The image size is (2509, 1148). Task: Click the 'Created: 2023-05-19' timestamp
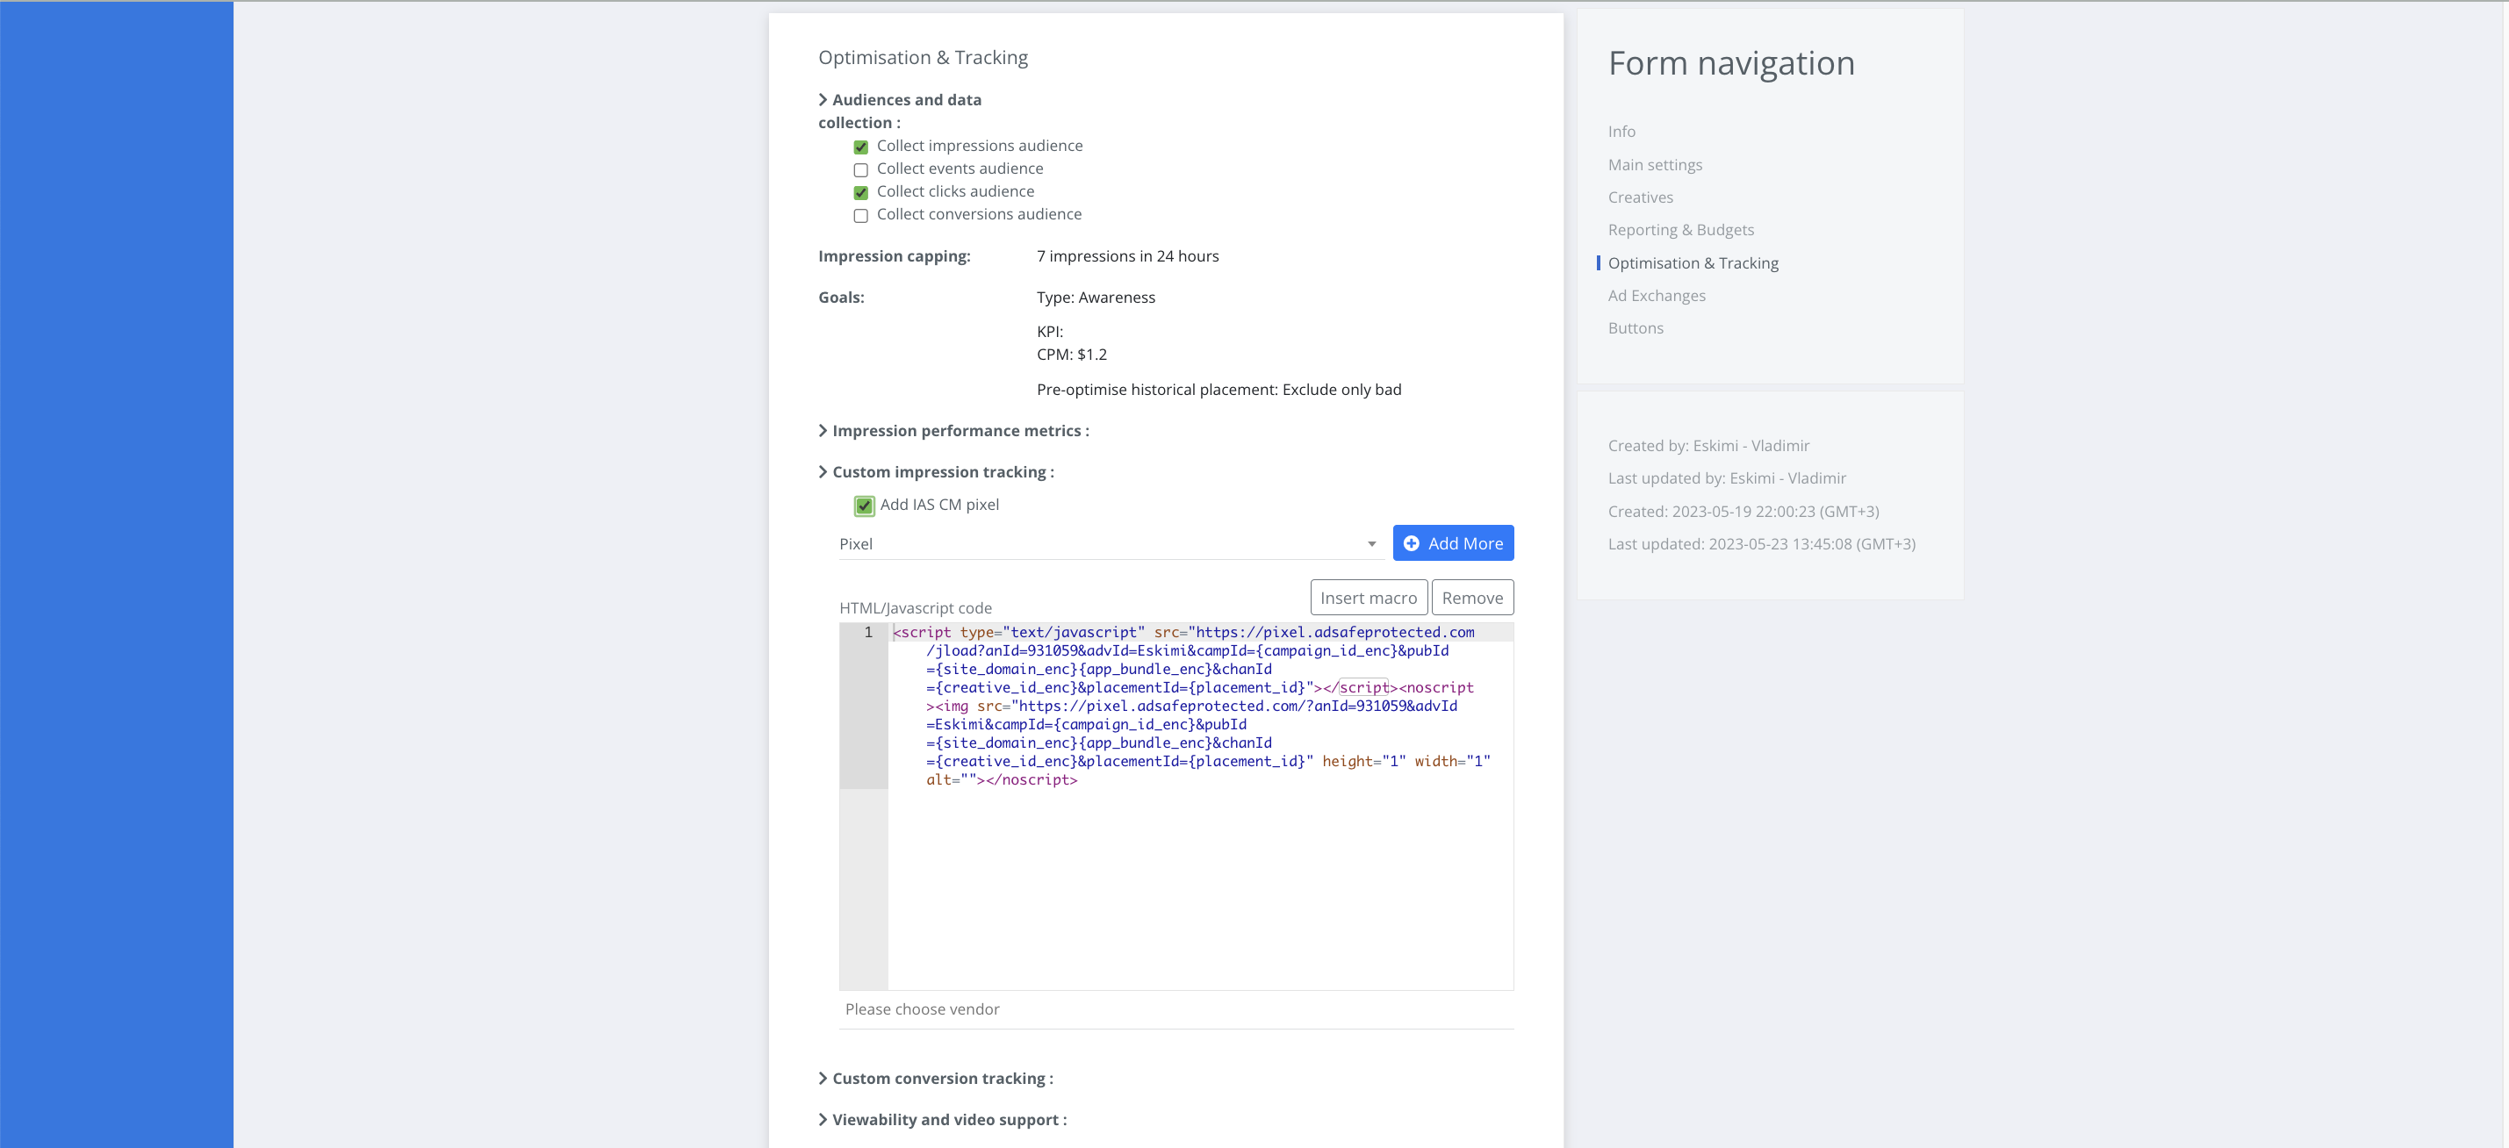point(1743,511)
